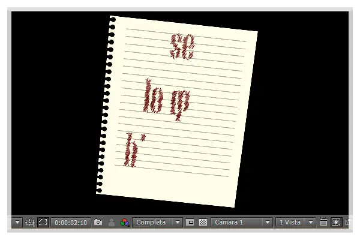
Task: Click the current time 0:00:02:10
Action: 71,223
